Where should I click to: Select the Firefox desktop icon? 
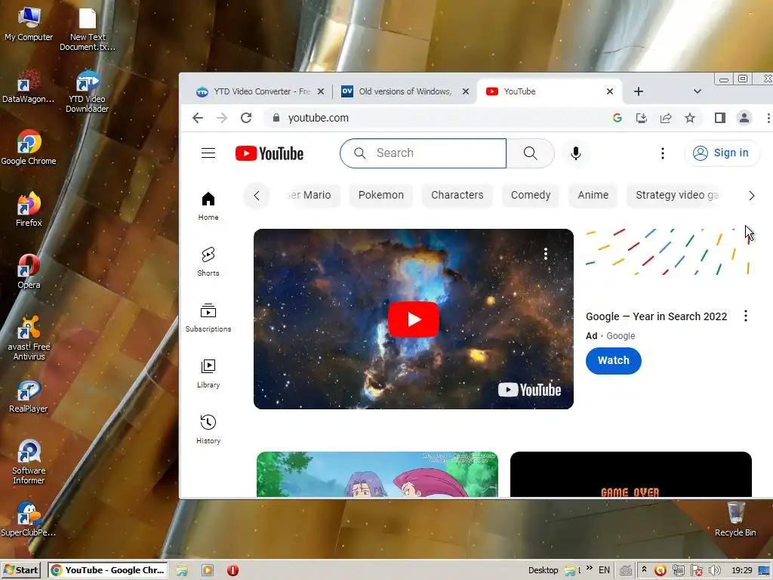[29, 209]
